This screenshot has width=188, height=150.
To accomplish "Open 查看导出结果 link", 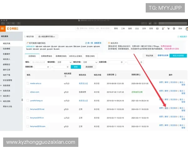I will tap(163, 56).
